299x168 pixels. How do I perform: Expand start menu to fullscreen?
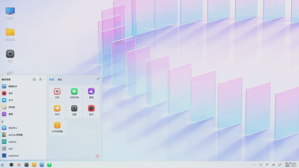(98, 79)
